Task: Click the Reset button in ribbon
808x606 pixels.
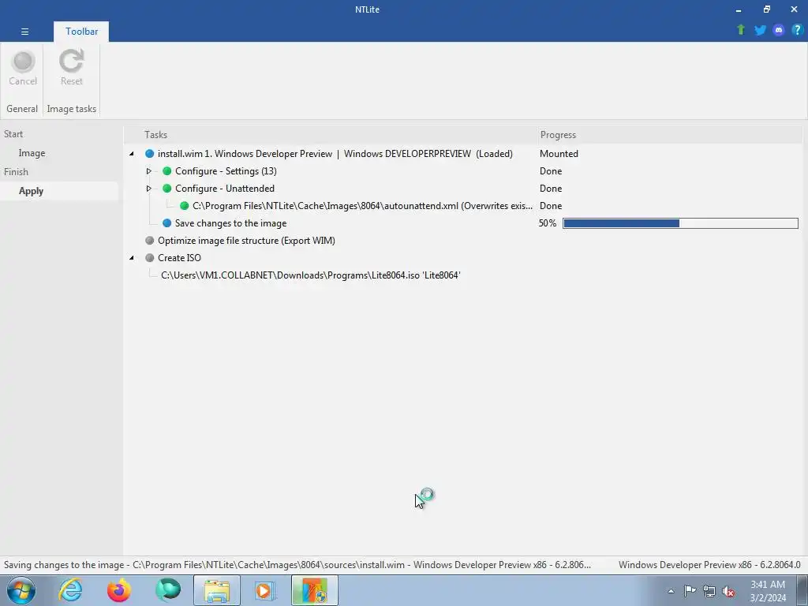Action: click(x=72, y=69)
